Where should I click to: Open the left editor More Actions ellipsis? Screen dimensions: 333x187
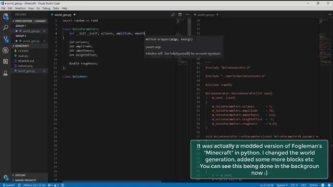(x=187, y=15)
